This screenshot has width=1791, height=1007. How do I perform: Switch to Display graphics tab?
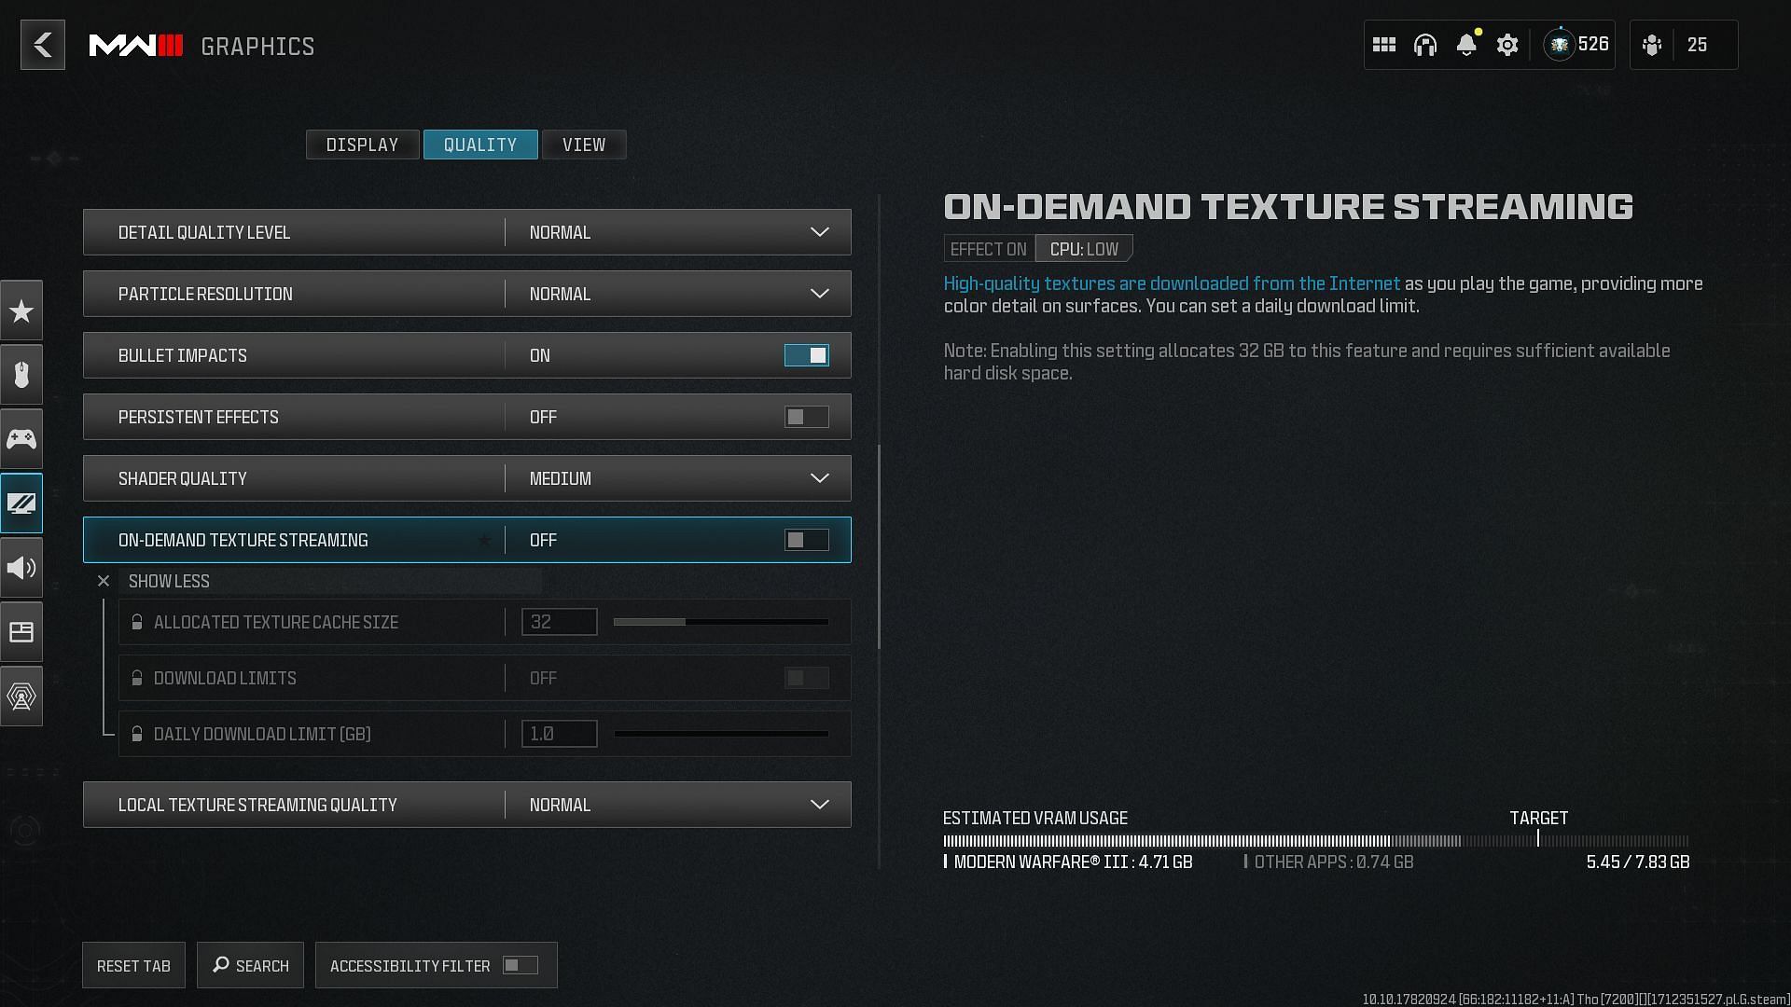pyautogui.click(x=362, y=144)
